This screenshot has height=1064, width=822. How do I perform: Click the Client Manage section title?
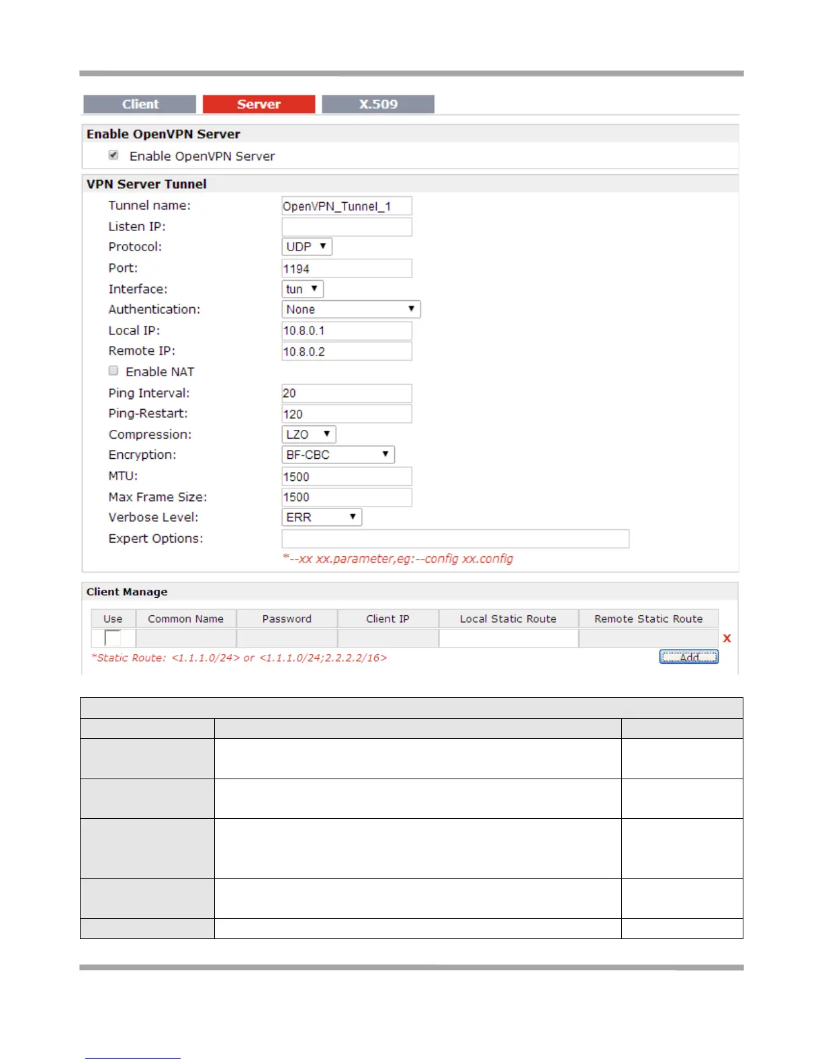[x=127, y=592]
